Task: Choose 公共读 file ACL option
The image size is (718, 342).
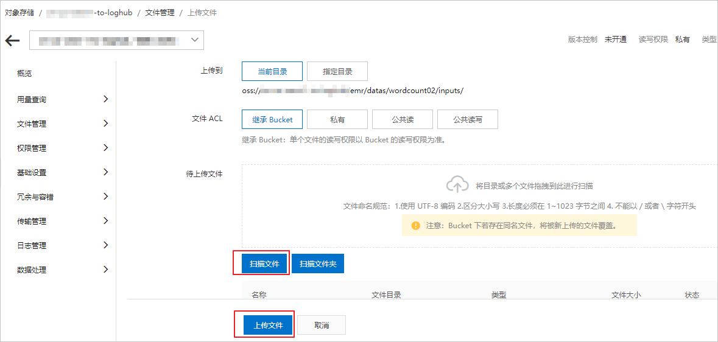Action: [403, 119]
